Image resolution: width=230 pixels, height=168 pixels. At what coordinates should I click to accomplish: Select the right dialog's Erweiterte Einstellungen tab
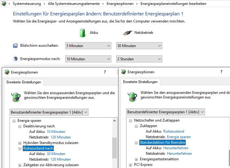pos(140,82)
